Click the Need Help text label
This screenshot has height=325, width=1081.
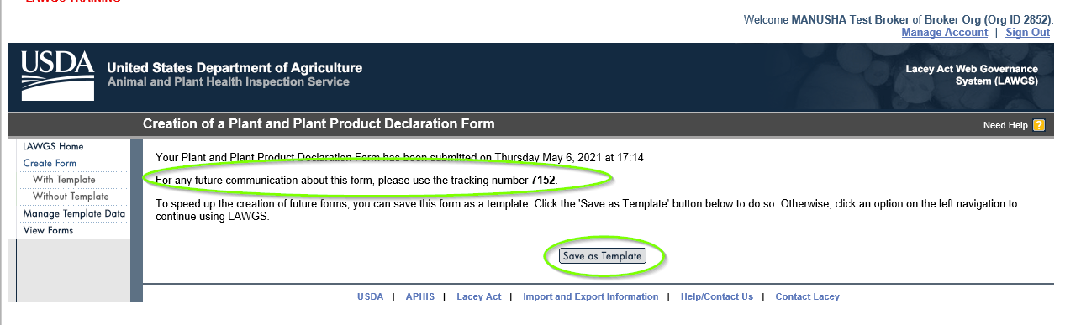click(x=1005, y=125)
